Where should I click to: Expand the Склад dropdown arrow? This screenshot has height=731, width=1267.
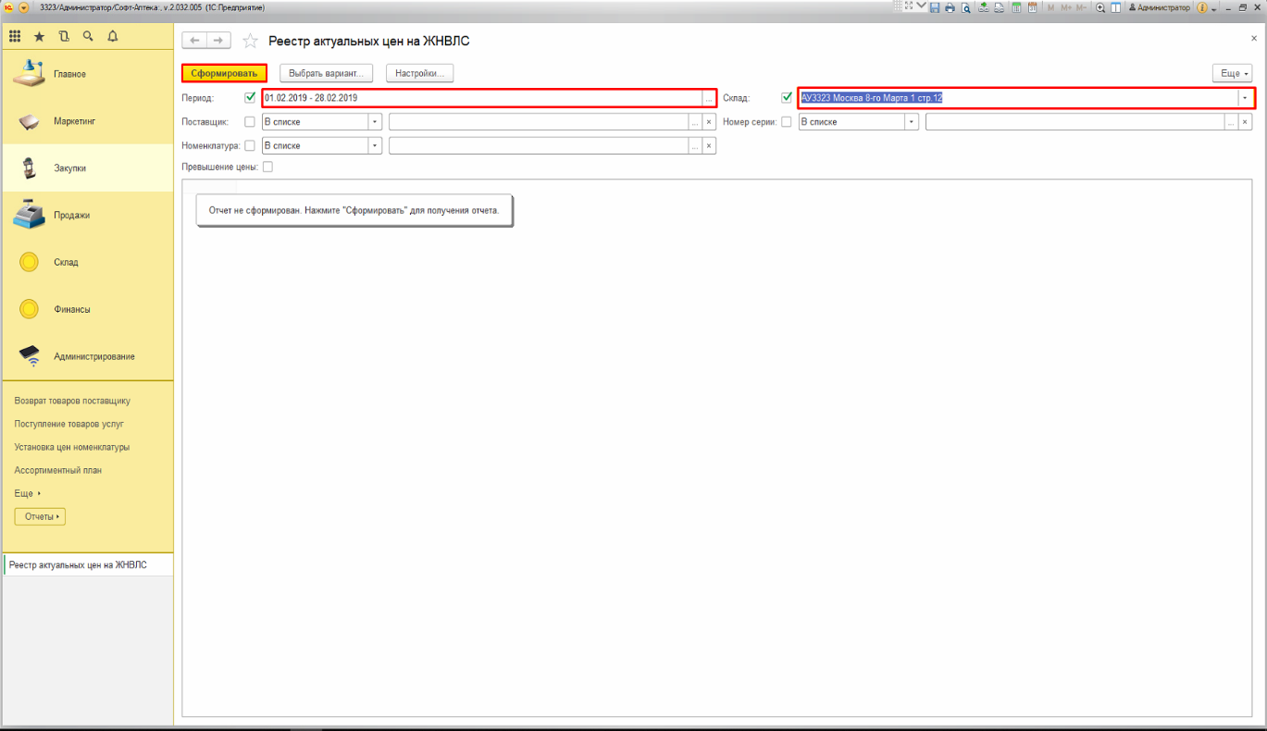[1245, 98]
